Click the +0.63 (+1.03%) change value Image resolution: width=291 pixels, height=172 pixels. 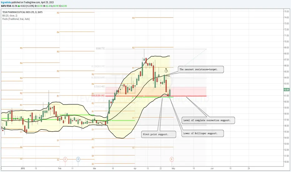coord(27,6)
